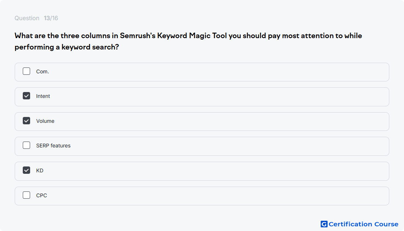Click the Keyword Magic Tool question heading

coord(188,41)
